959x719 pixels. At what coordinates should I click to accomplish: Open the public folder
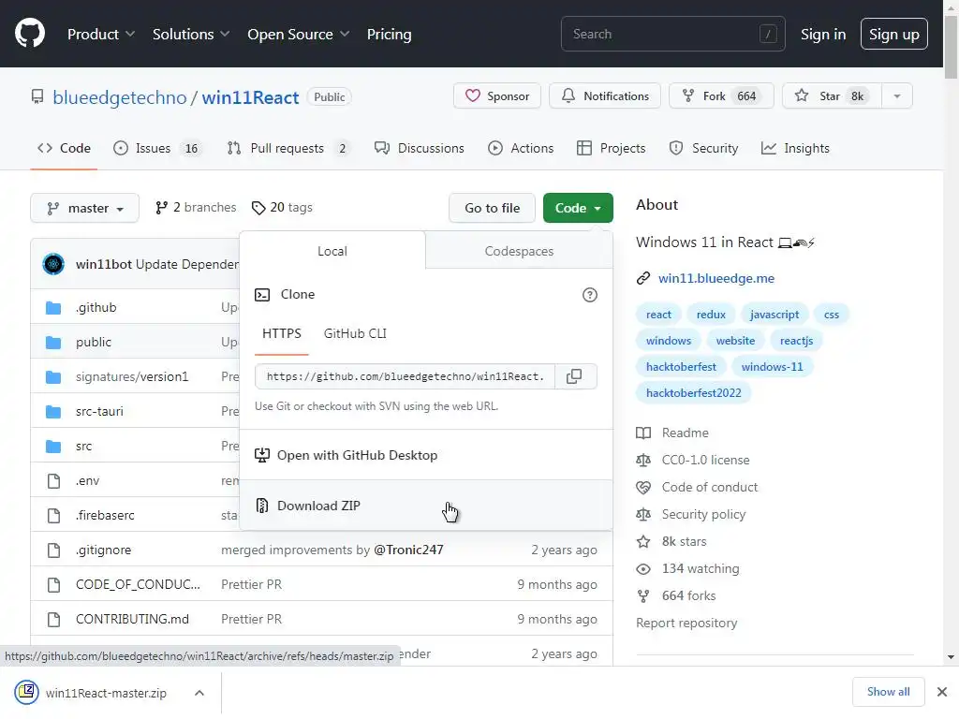[x=94, y=343]
